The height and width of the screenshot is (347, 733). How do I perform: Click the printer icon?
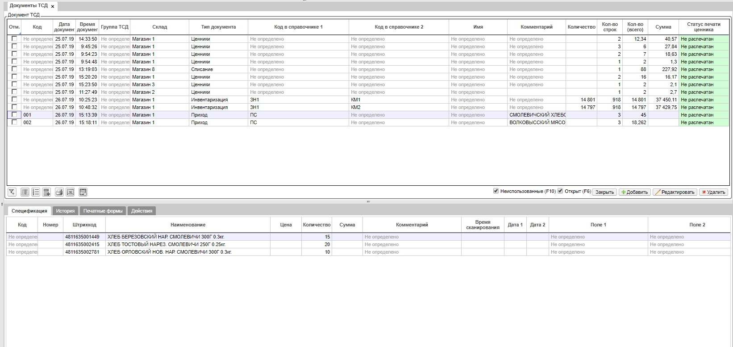59,192
